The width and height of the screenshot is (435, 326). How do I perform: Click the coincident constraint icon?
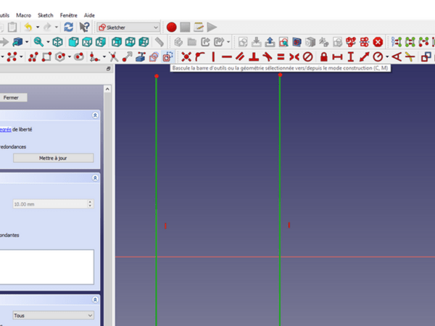pos(186,57)
